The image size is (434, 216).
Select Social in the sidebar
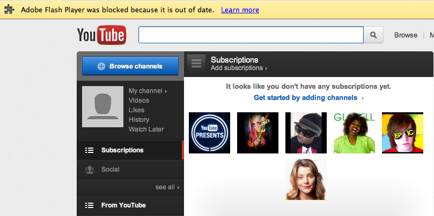[x=130, y=169]
